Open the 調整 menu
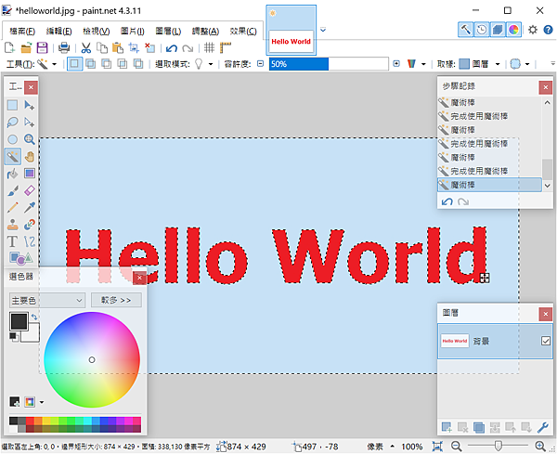The height and width of the screenshot is (454, 557). point(205,31)
